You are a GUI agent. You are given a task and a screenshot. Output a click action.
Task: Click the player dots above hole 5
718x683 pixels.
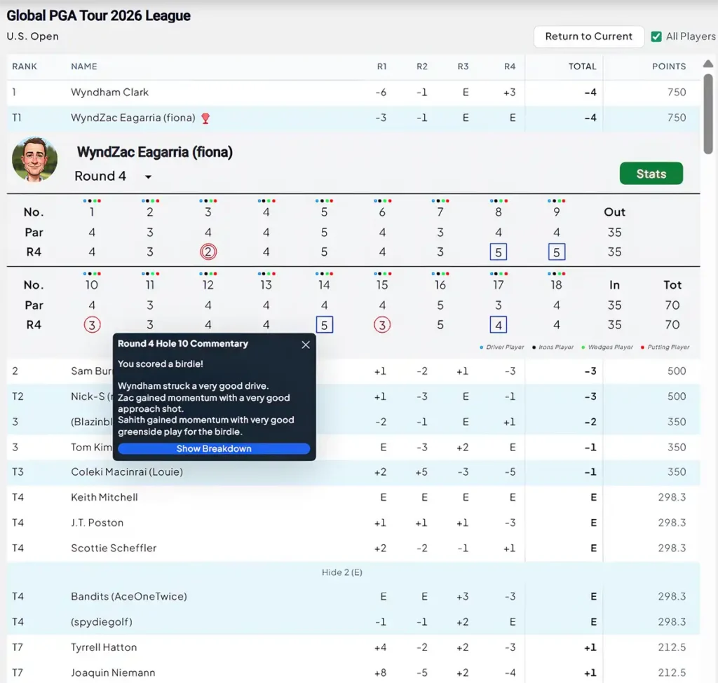click(324, 201)
